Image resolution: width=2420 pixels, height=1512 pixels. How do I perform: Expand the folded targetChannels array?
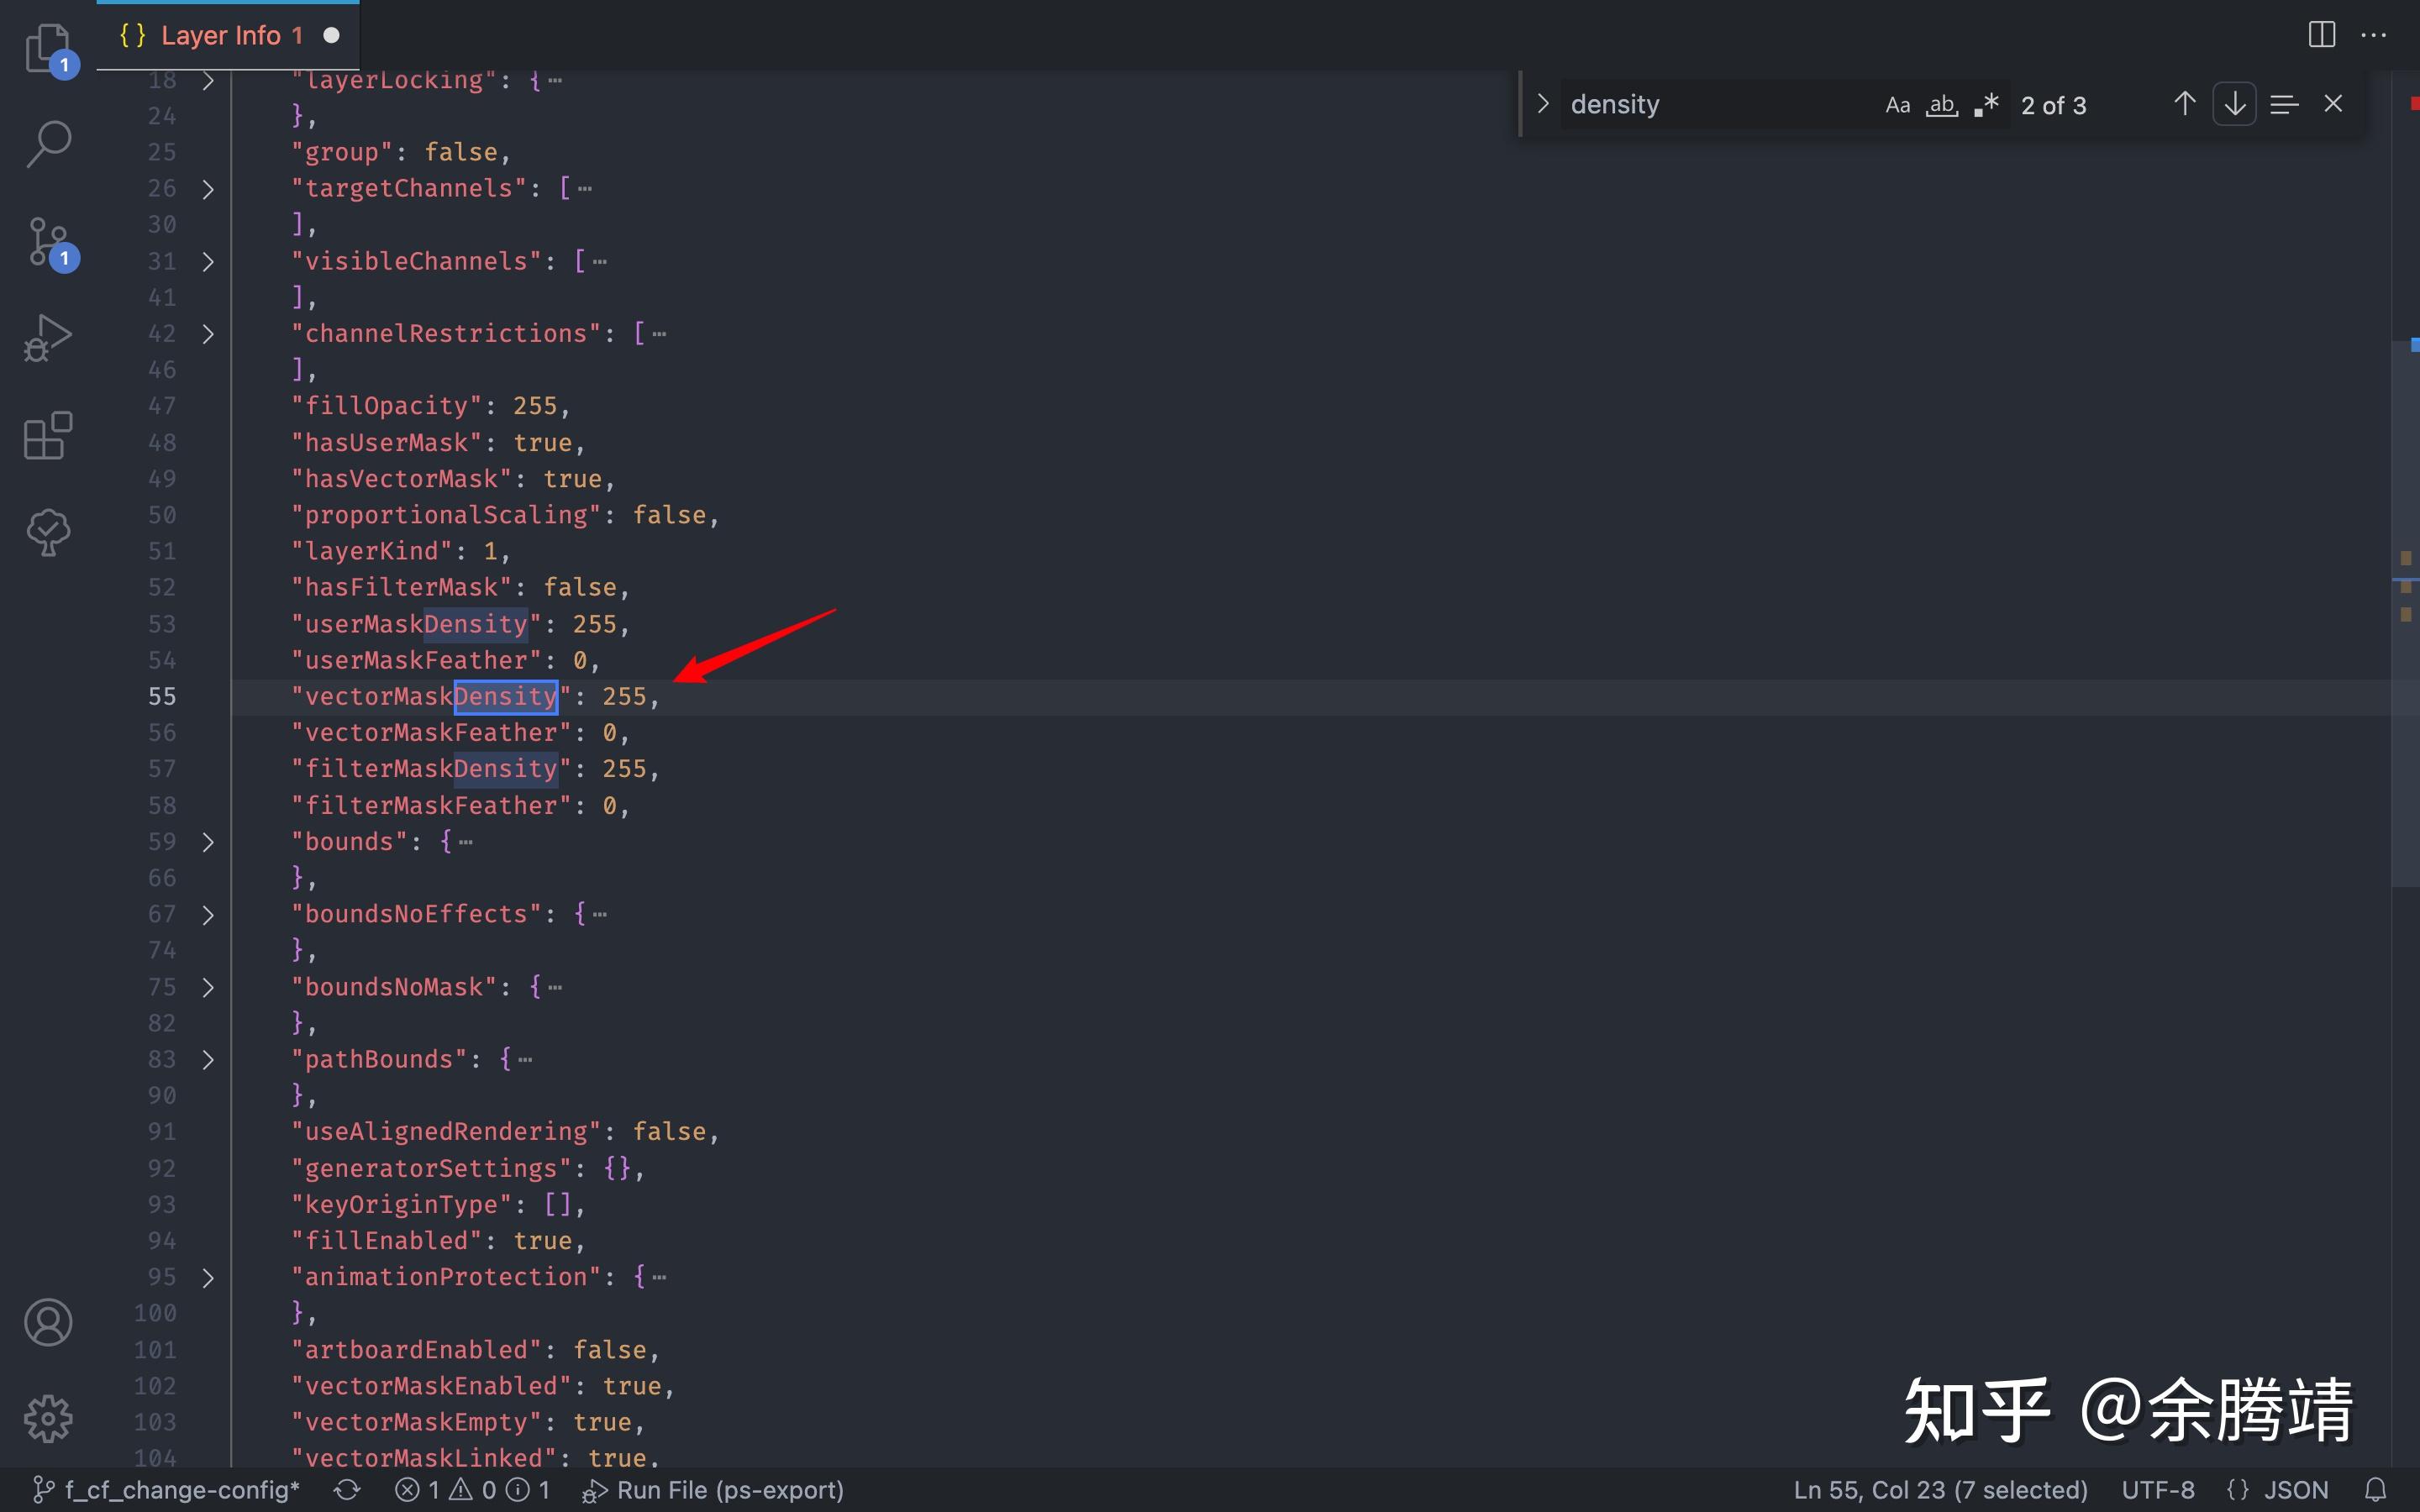[x=208, y=189]
